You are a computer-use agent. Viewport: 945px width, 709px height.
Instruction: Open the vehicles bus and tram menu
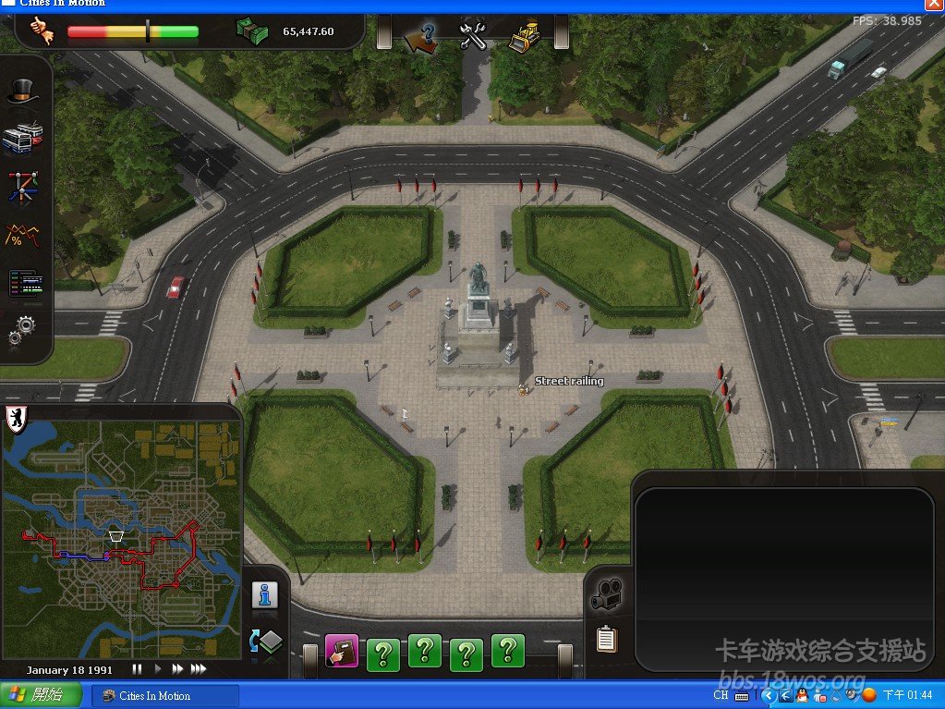[x=23, y=138]
